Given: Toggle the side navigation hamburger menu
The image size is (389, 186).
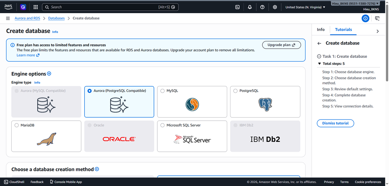Looking at the screenshot, I should click(x=8, y=18).
